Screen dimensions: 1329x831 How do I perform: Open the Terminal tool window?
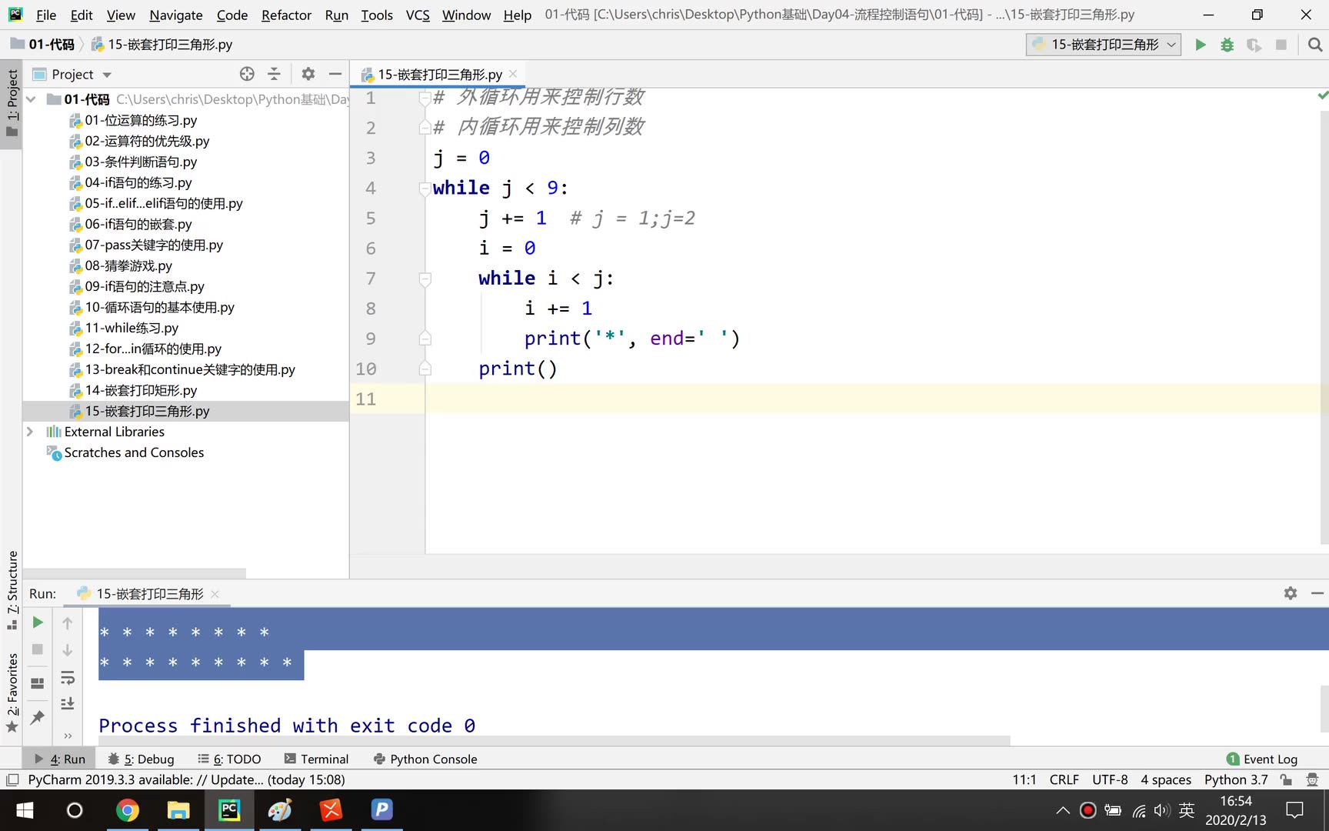tap(316, 759)
